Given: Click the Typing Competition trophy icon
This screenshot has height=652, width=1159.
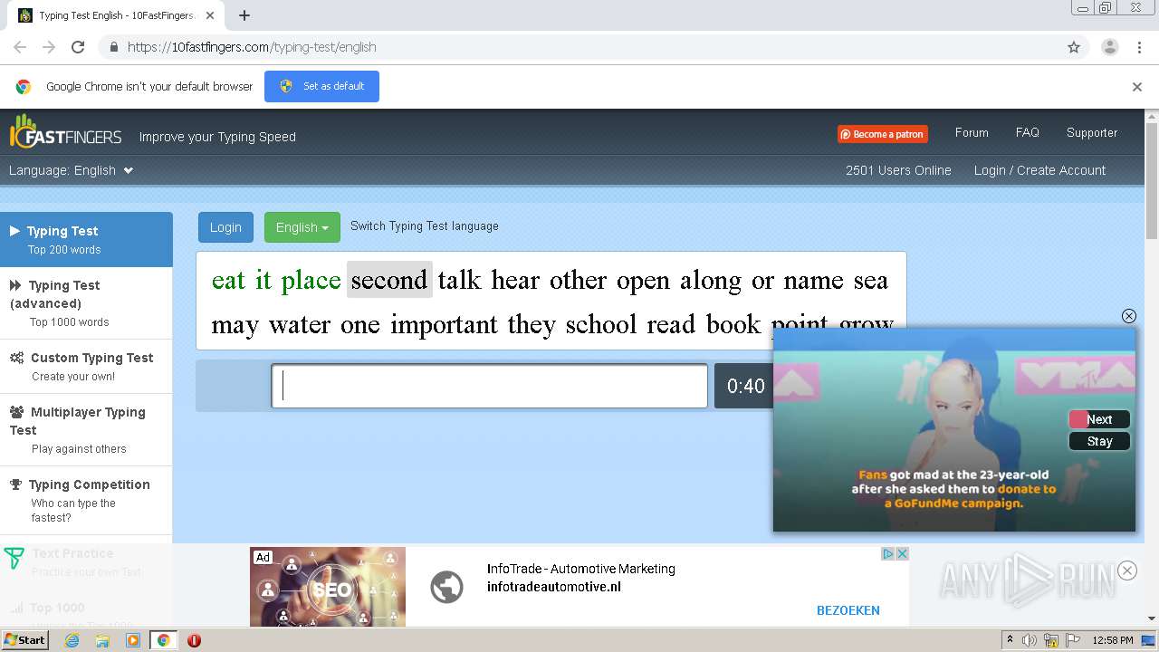Looking at the screenshot, I should 15,484.
